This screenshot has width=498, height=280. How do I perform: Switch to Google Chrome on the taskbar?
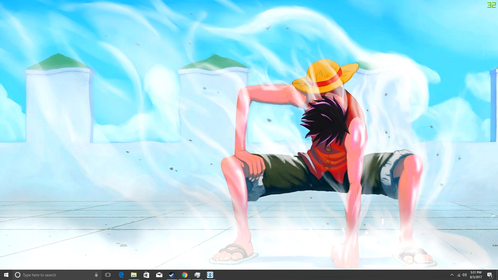185,275
